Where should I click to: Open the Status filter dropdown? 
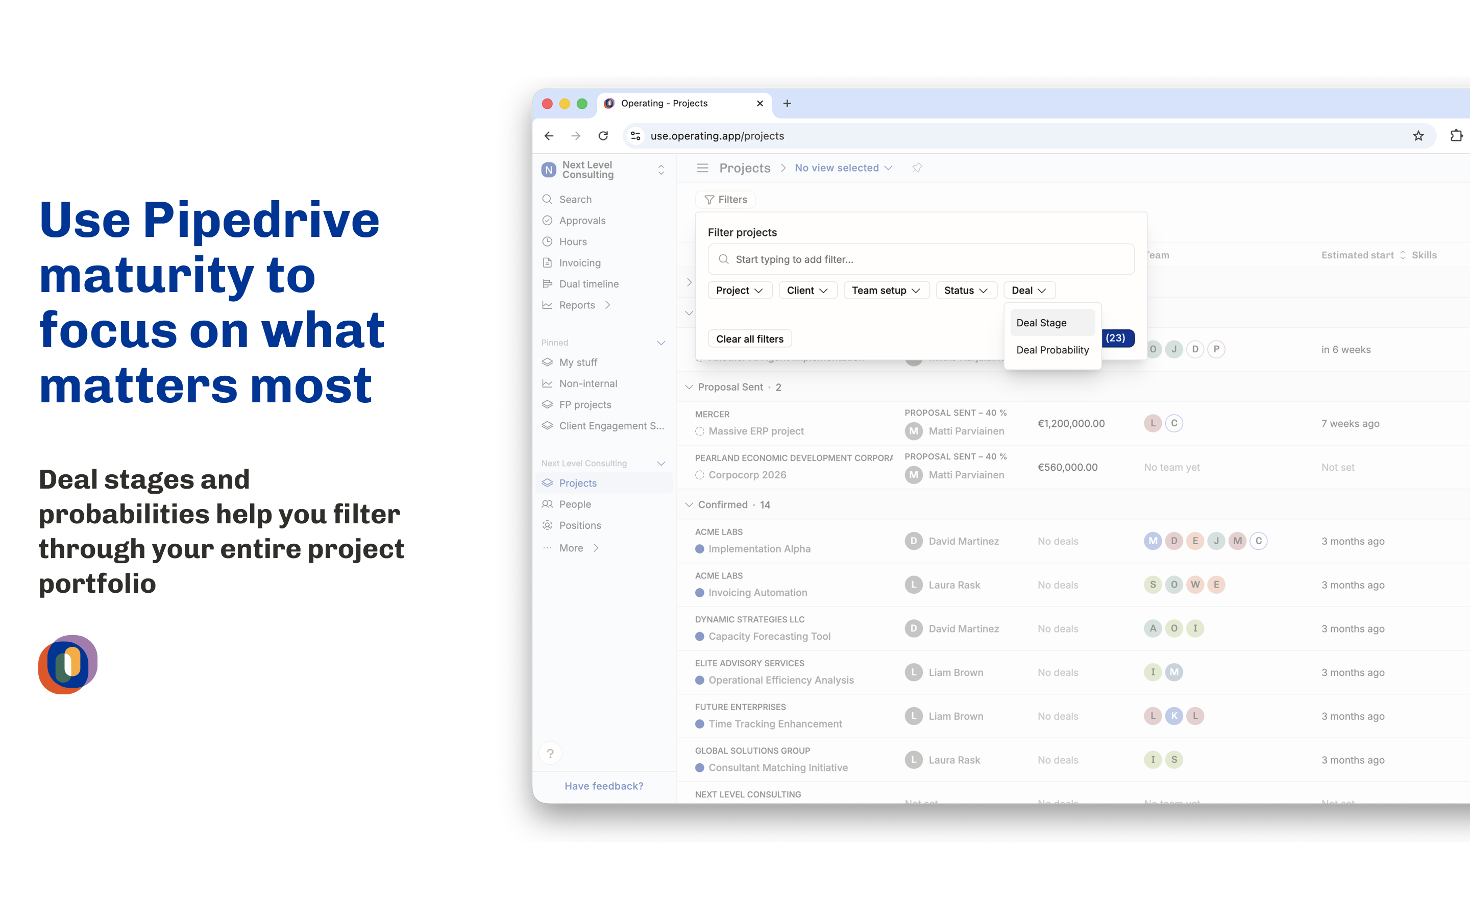pos(966,291)
